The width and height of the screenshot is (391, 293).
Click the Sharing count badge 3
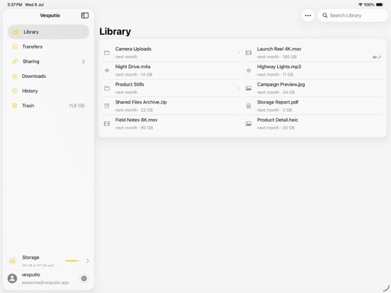[x=83, y=62]
